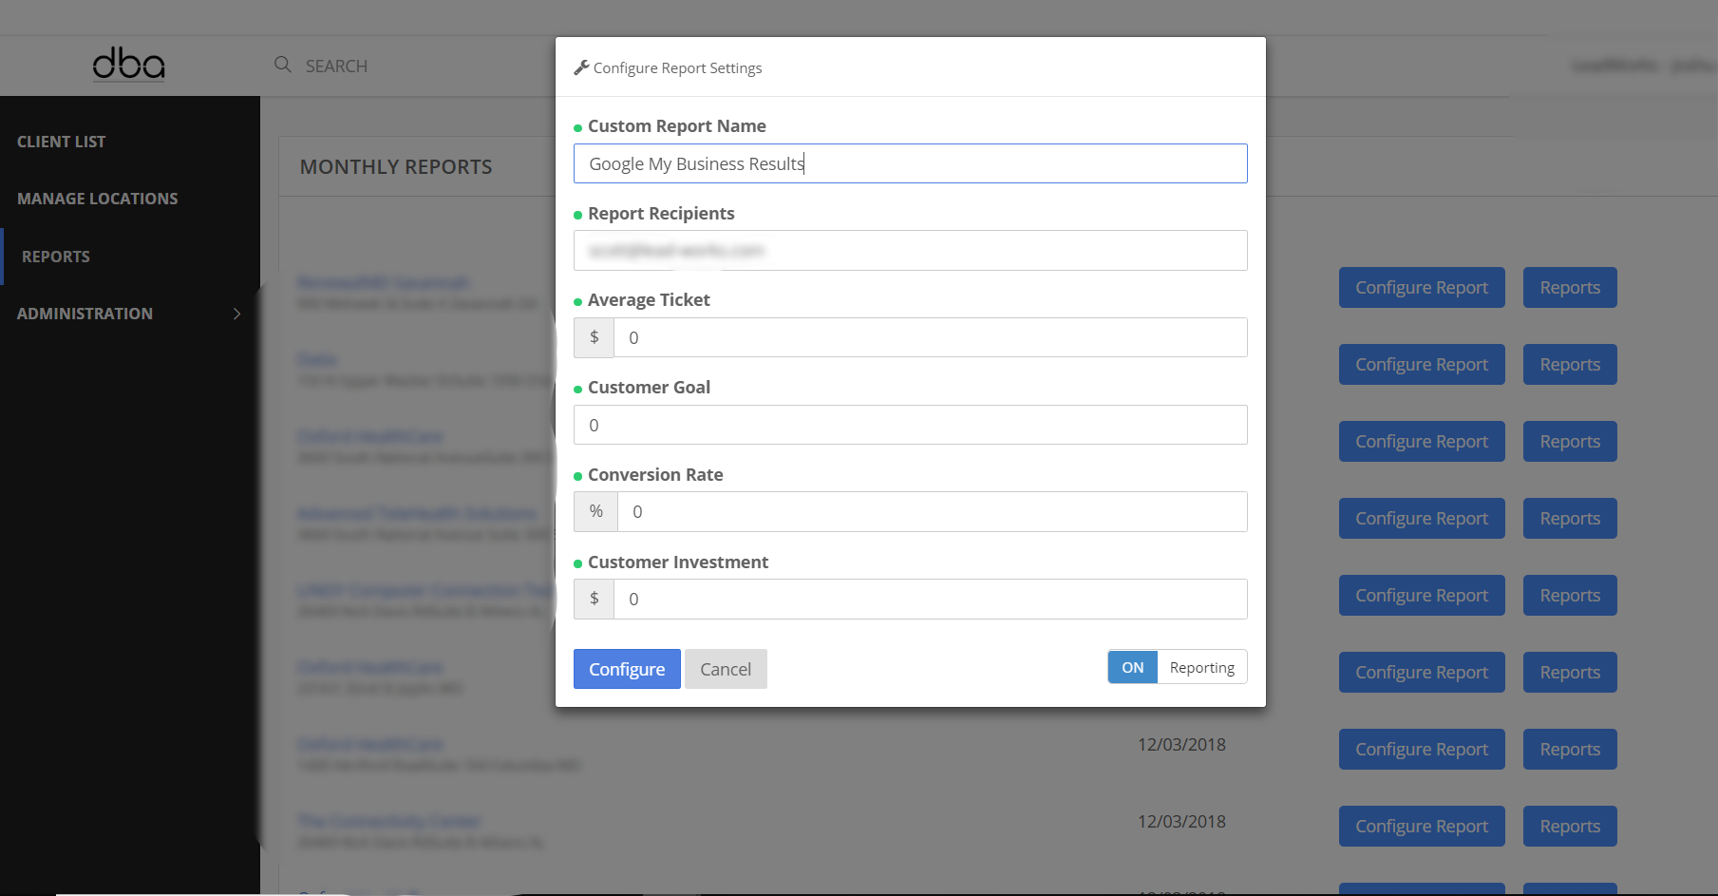Click the dollar sign addon for Customer Investment

point(595,599)
